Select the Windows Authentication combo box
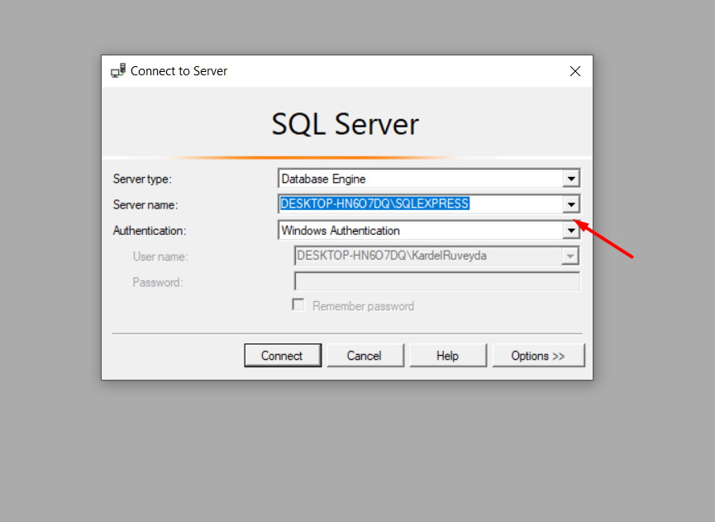This screenshot has height=522, width=715. click(x=429, y=231)
